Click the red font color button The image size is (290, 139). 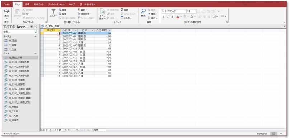coord(178,17)
